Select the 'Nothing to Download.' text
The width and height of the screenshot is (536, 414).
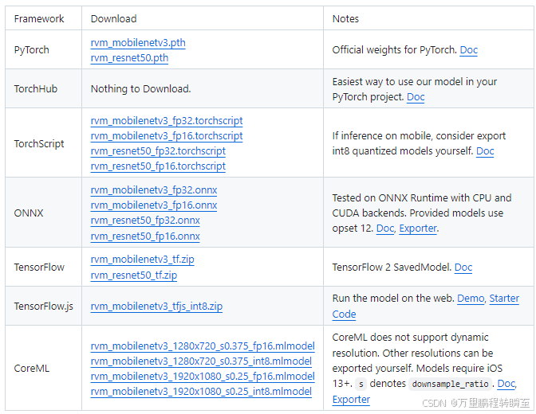click(x=140, y=89)
